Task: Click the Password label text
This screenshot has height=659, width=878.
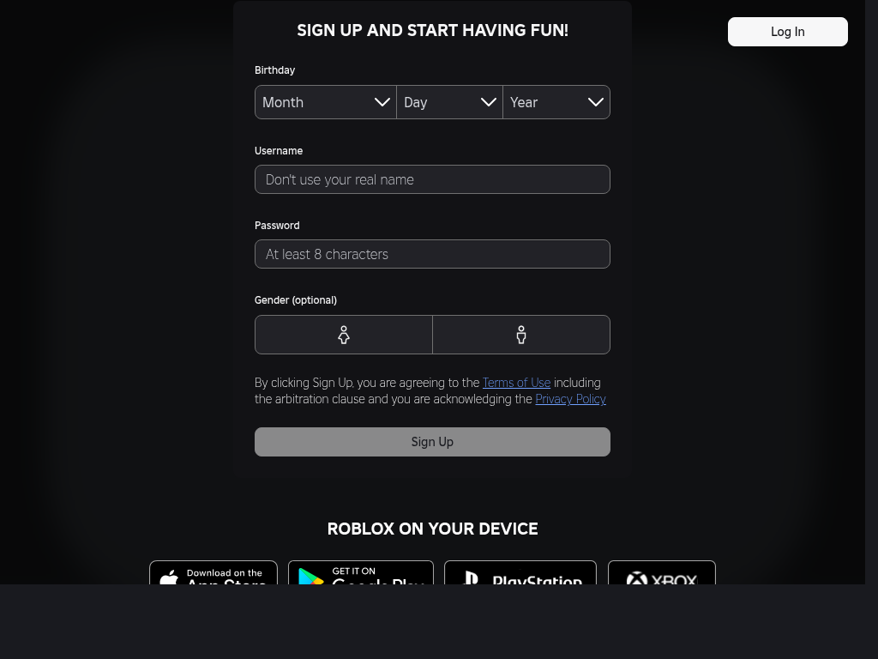Action: coord(277,226)
